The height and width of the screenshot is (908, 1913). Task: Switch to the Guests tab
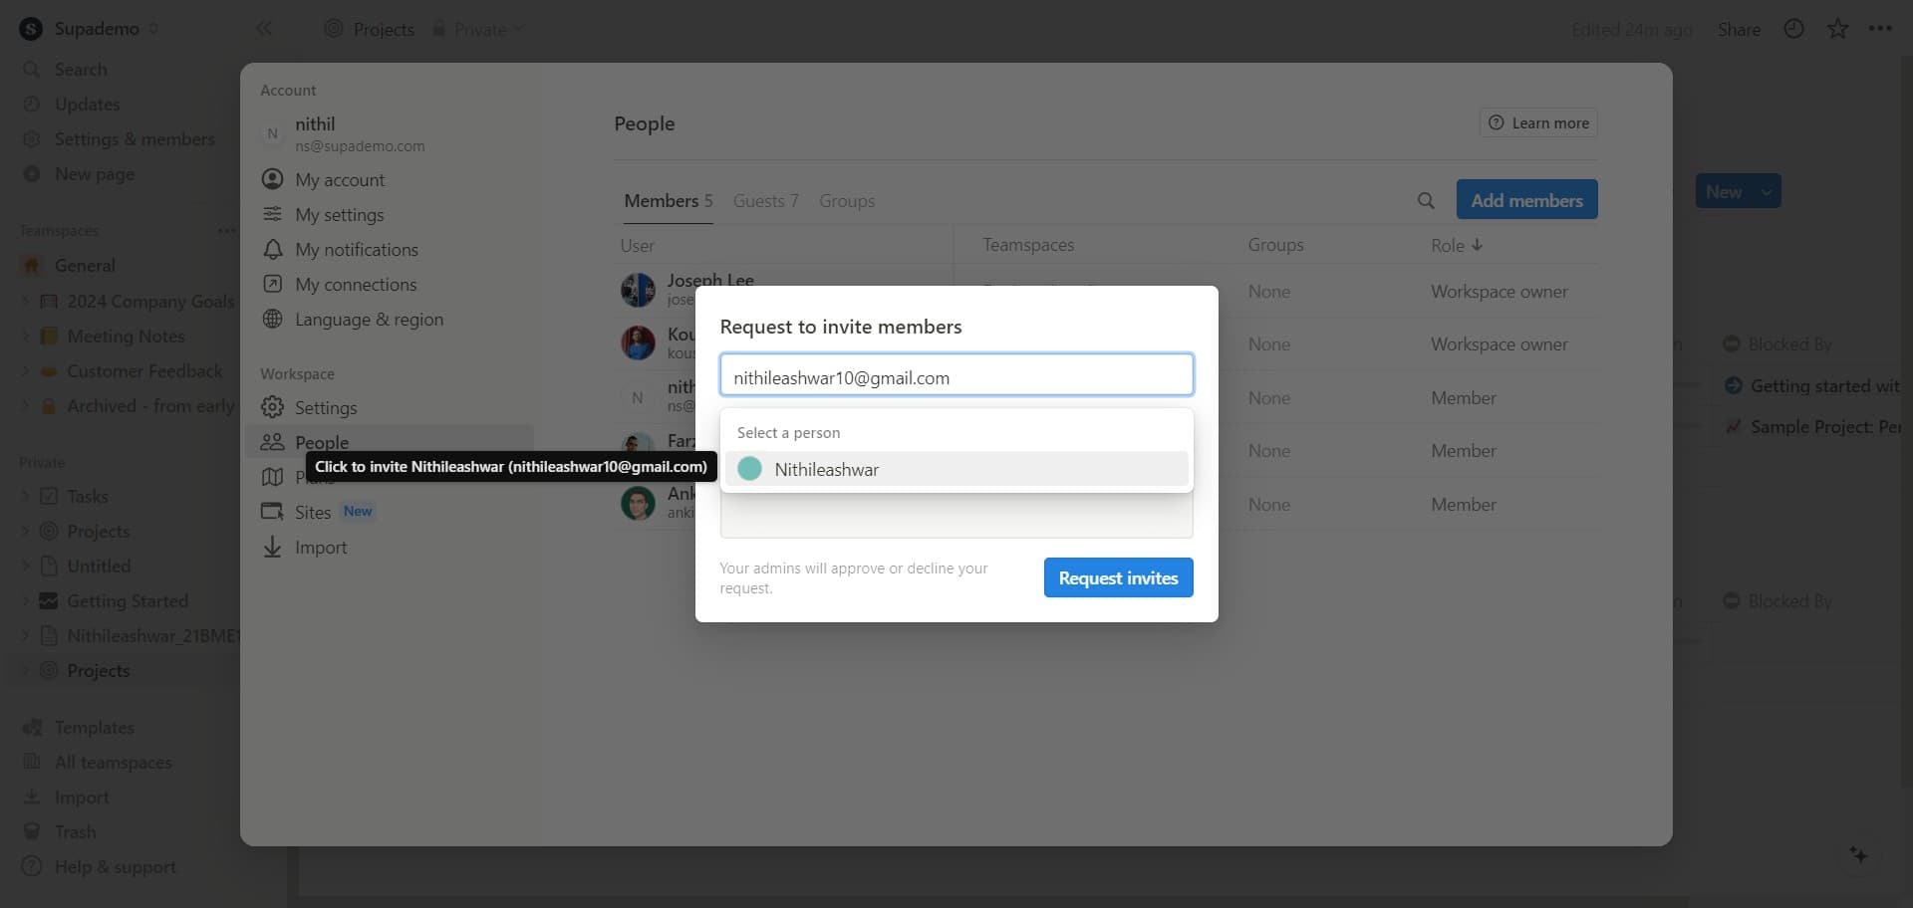pos(765,201)
